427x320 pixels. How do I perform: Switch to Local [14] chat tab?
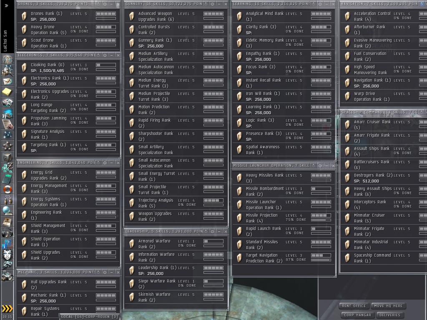pos(90,317)
